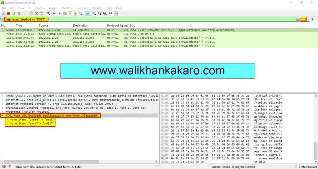
Task: Open the Edit menu
Action: click(12, 8)
